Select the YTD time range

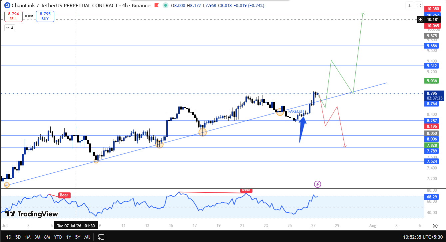58,237
